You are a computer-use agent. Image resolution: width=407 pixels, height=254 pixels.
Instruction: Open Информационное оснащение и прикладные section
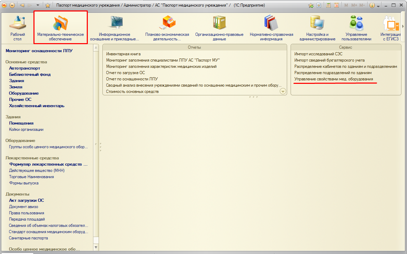point(114,27)
